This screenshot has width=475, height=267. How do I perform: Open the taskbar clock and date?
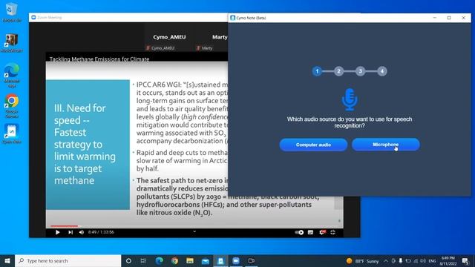(448, 261)
